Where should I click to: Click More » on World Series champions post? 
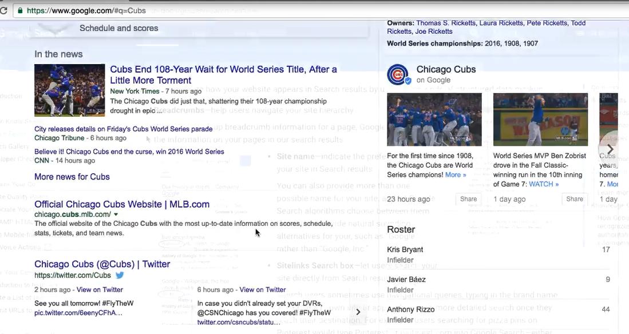456,175
